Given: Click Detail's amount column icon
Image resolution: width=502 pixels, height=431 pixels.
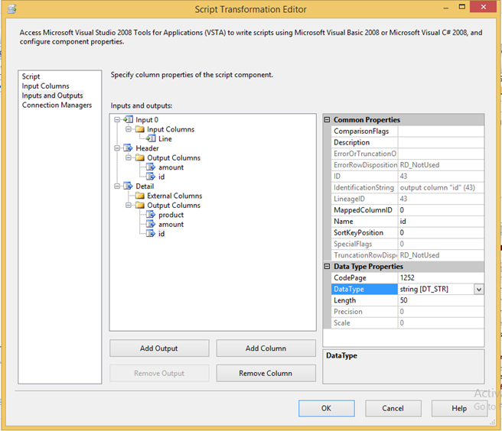Looking at the screenshot, I should (x=151, y=224).
